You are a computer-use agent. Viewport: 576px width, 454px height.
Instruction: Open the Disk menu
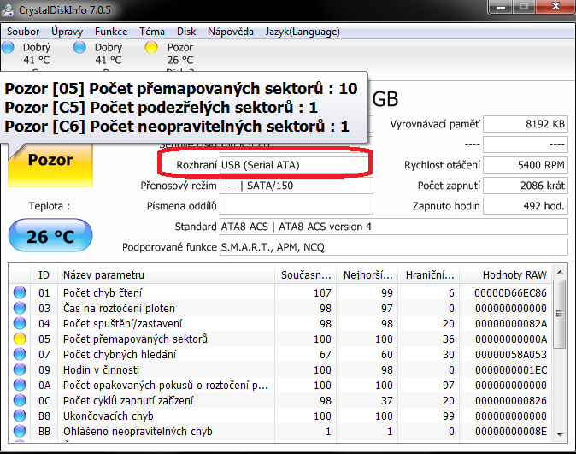coord(186,32)
